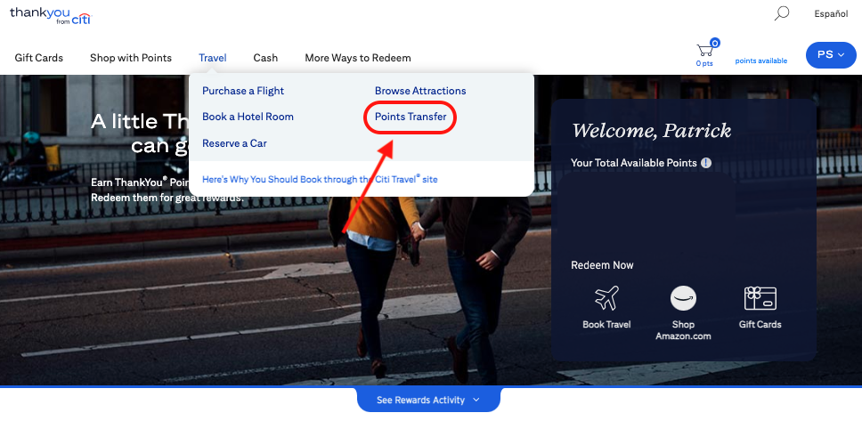This screenshot has height=421, width=862.
Task: Open the Travel menu
Action: tap(213, 58)
